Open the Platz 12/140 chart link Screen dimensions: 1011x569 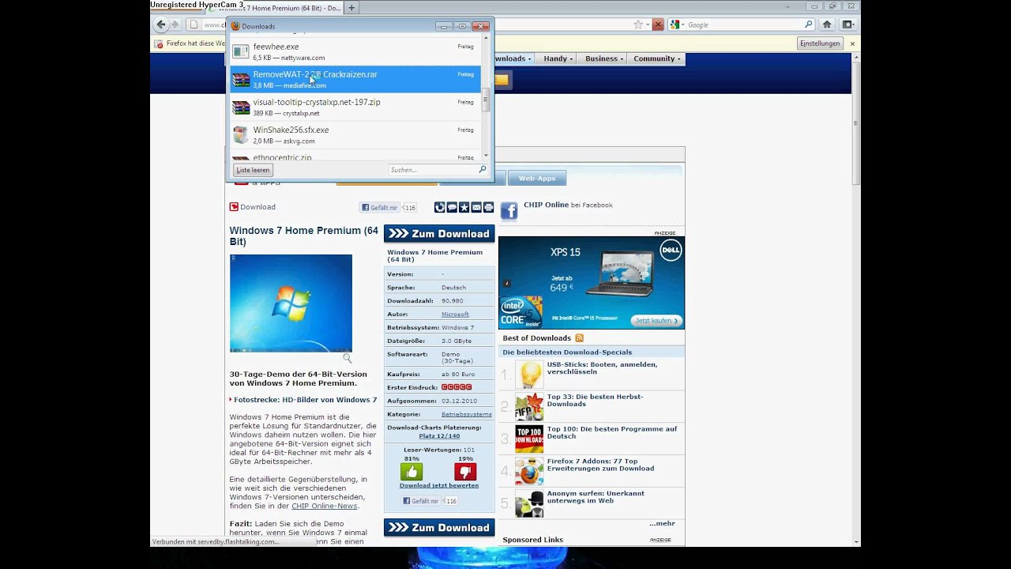click(439, 436)
